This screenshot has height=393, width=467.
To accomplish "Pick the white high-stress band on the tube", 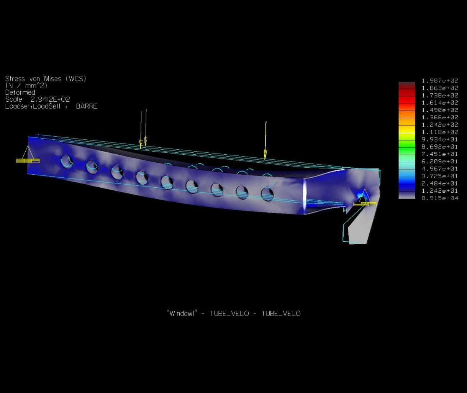I will pyautogui.click(x=305, y=195).
